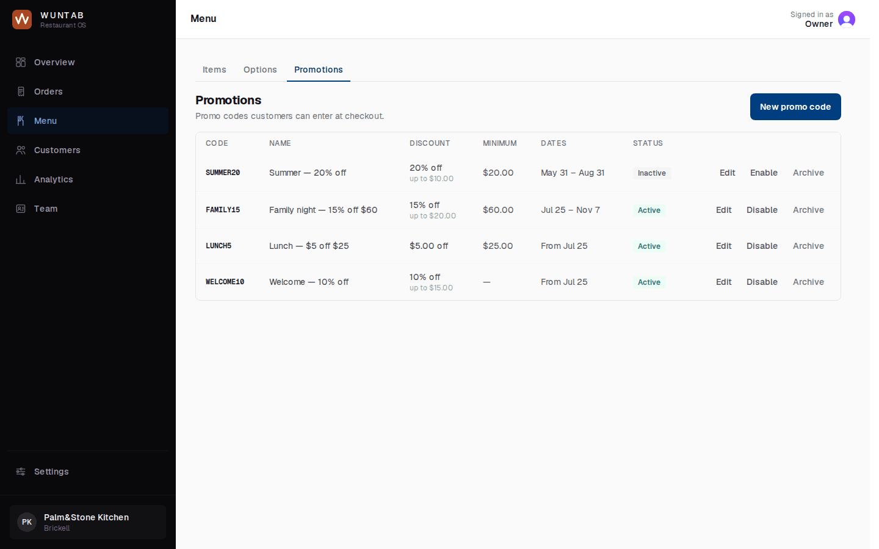Click the Active badge in FAMILY15 row
This screenshot has height=549, width=879.
649,210
